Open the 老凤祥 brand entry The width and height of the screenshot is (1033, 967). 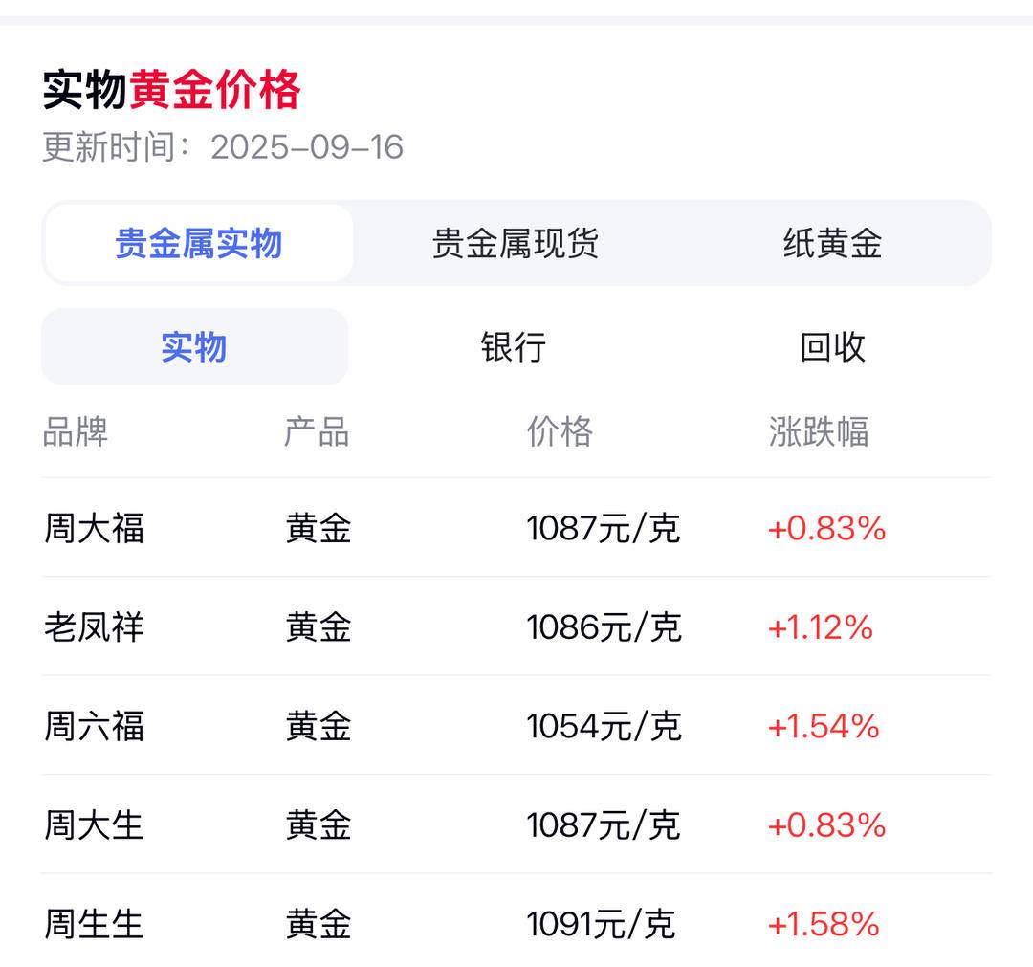(x=94, y=627)
